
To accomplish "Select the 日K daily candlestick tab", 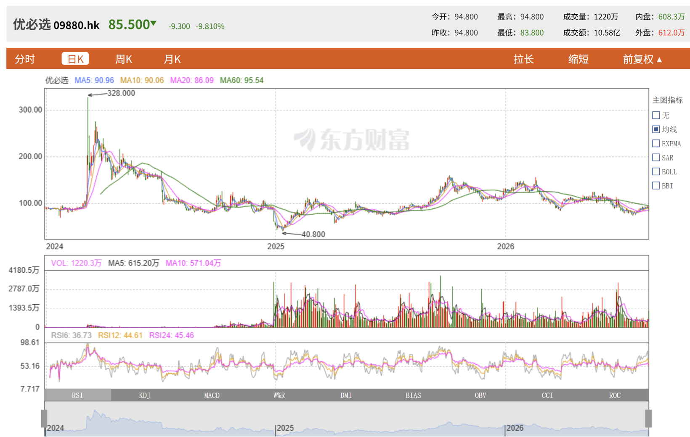I will [x=75, y=59].
